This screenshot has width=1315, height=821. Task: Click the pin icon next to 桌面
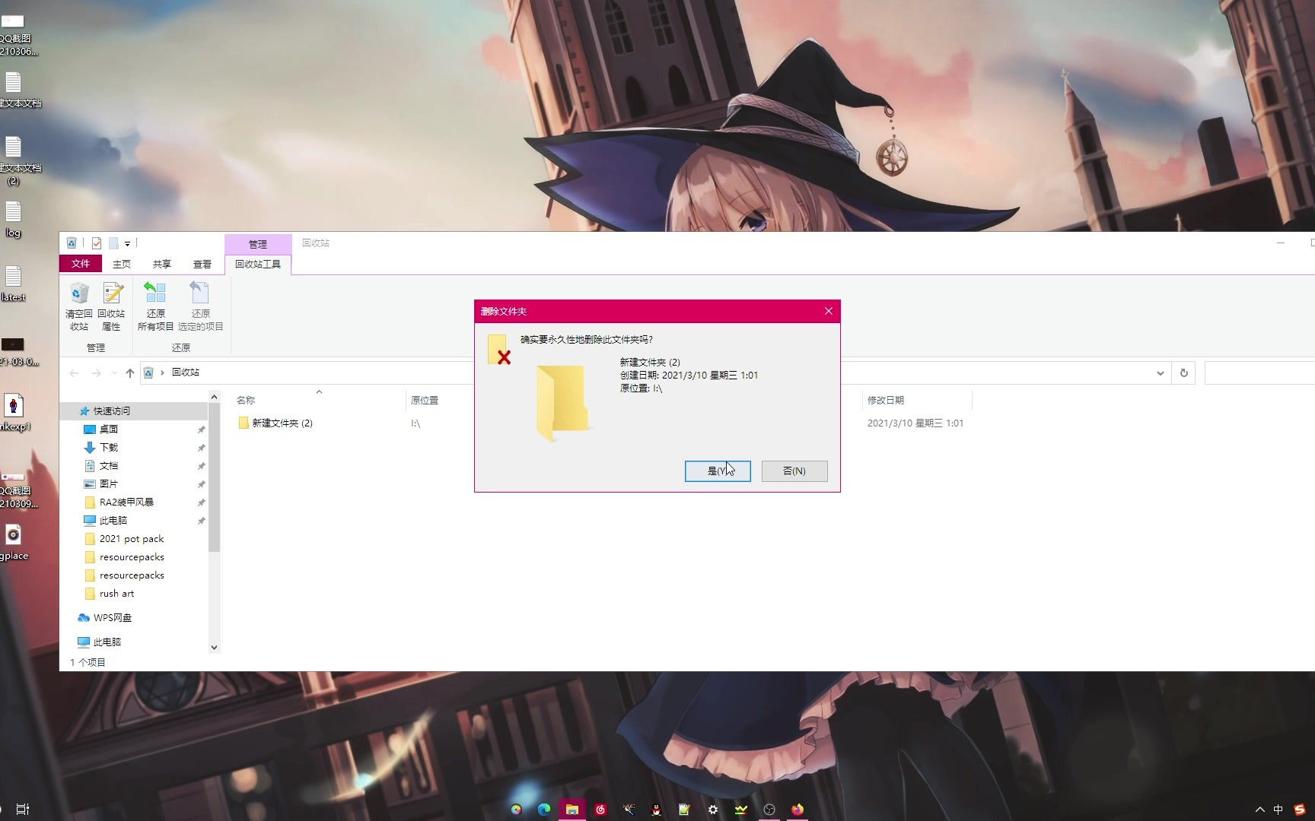click(x=201, y=430)
